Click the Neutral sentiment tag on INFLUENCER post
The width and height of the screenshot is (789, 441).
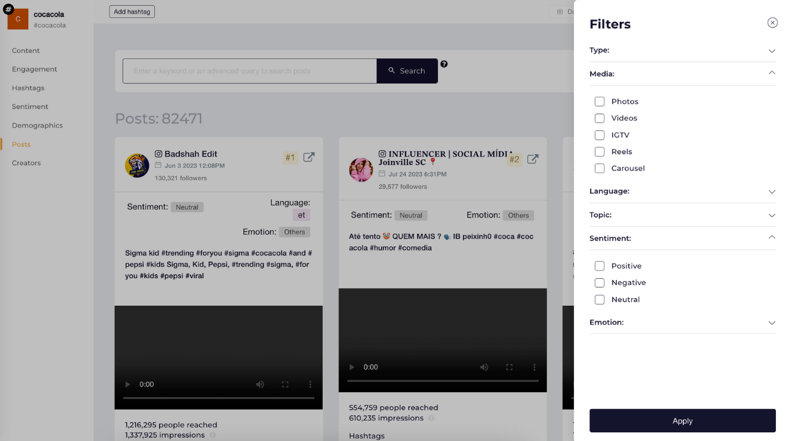pos(411,215)
